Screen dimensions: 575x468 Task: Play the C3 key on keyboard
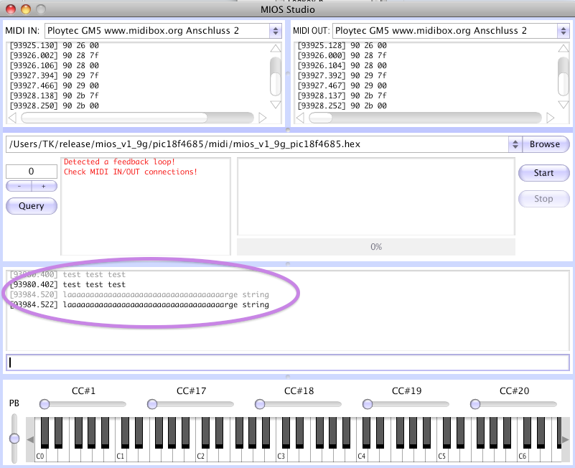click(x=281, y=456)
